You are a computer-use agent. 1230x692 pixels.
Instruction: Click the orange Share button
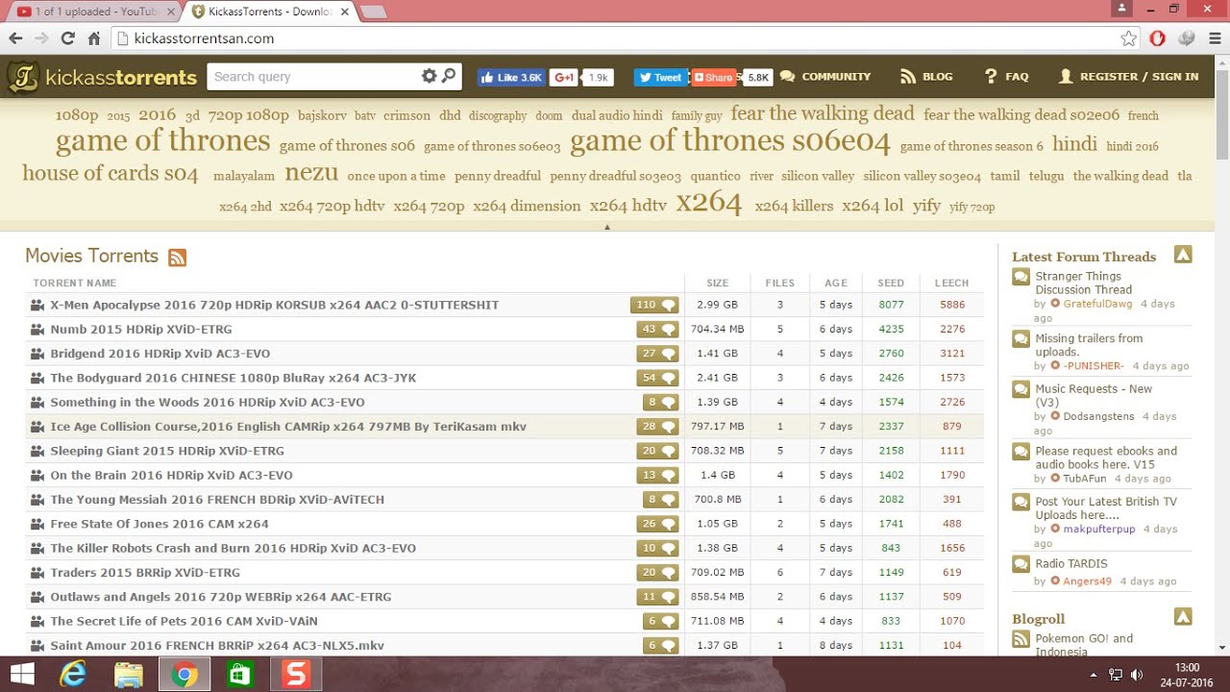(715, 77)
